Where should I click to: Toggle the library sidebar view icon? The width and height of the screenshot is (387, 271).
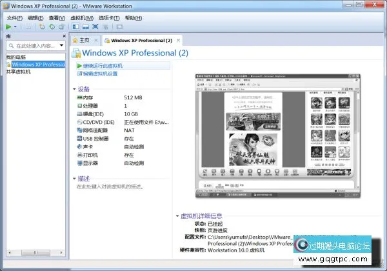[x=75, y=26]
